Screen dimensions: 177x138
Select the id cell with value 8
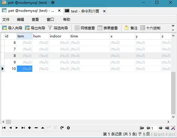(x=10, y=55)
